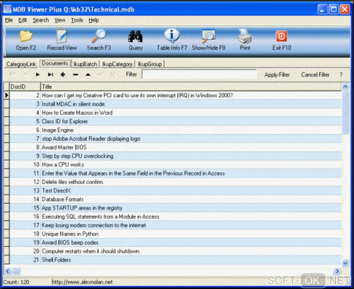Select row 'How to Create Macros in Word'

point(175,112)
